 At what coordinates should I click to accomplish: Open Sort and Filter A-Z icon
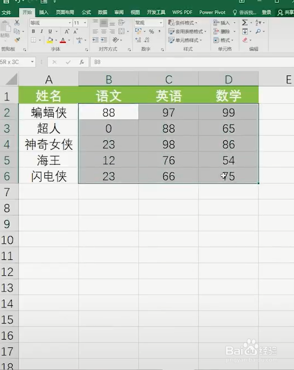click(258, 23)
